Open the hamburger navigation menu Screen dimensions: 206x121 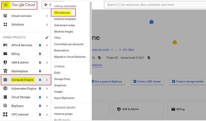6,5
